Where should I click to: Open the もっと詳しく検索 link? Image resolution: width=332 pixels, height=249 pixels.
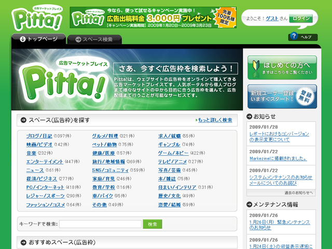point(215,120)
